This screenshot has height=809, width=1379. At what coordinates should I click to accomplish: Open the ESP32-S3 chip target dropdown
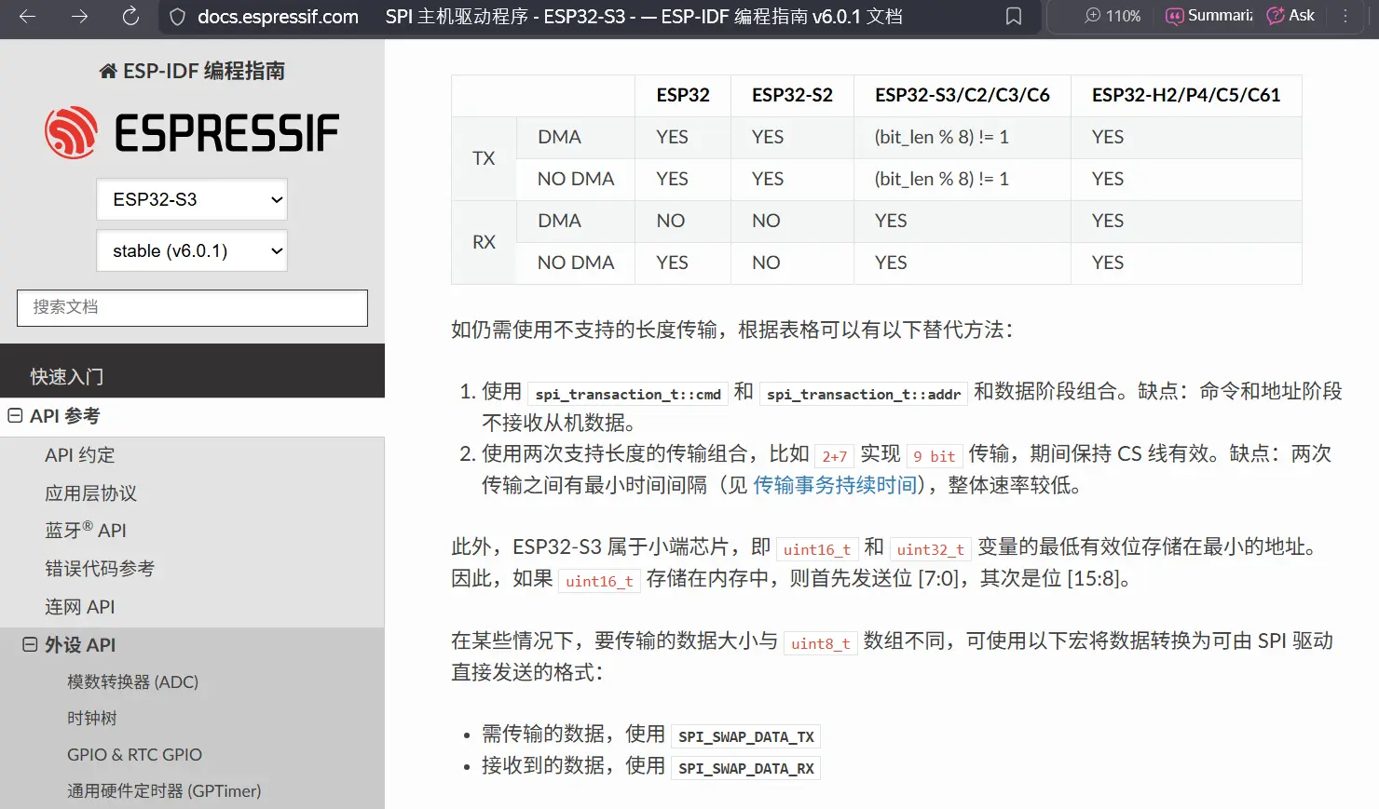click(x=192, y=199)
